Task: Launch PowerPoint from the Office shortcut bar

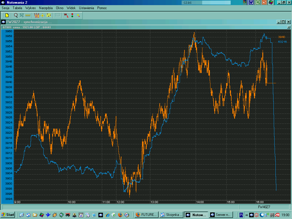Action: (264, 2)
